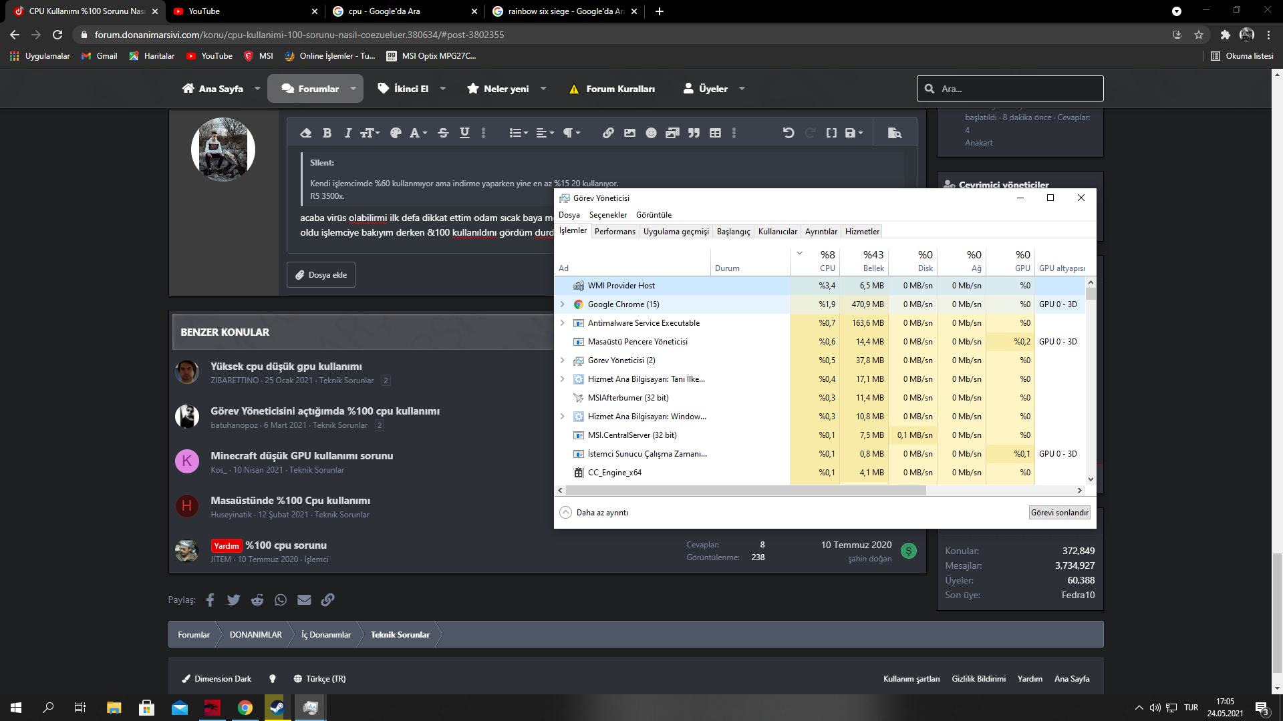The width and height of the screenshot is (1283, 721).
Task: Open the list formatting dropdown
Action: click(x=519, y=133)
